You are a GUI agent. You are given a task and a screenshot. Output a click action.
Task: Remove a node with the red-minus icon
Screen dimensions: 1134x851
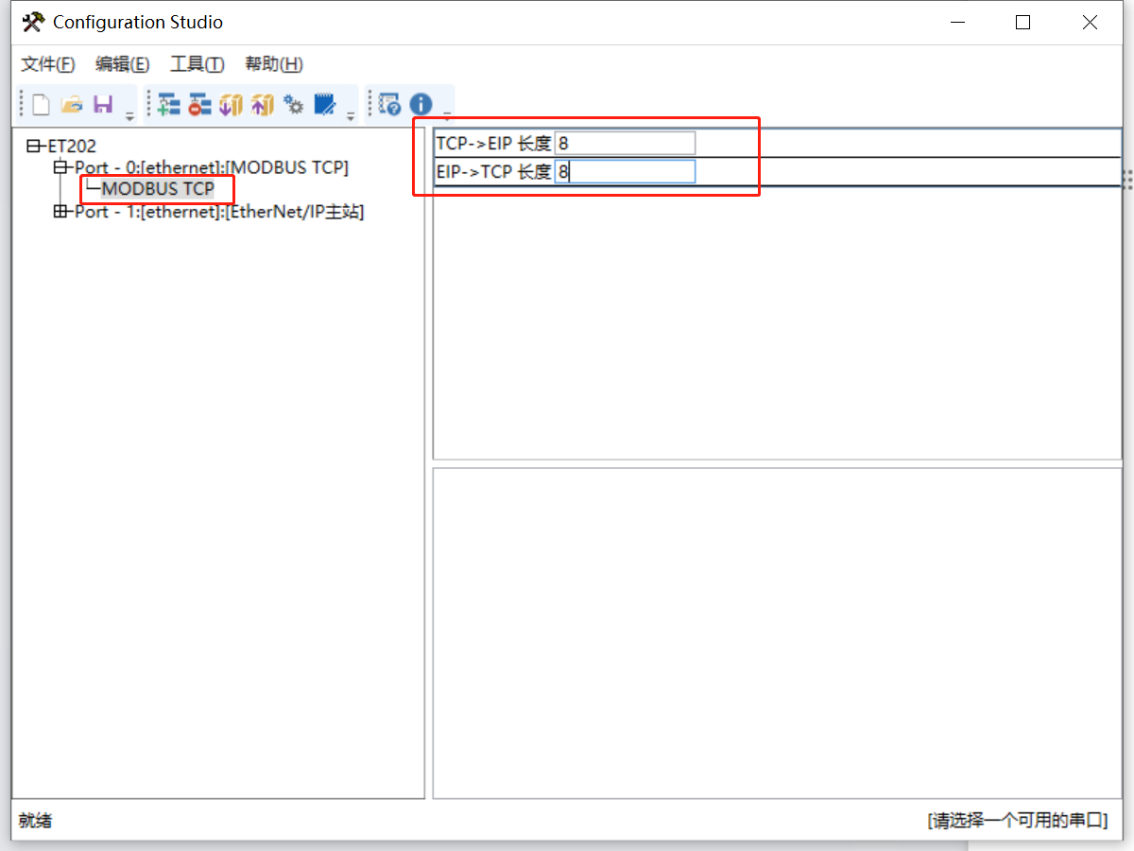pos(199,105)
